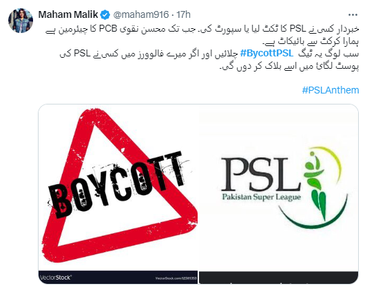Click the green cricket player emblem

point(317,185)
